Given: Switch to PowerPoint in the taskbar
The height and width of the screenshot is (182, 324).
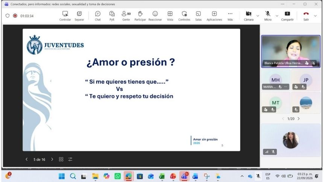Looking at the screenshot, I should pyautogui.click(x=173, y=176).
